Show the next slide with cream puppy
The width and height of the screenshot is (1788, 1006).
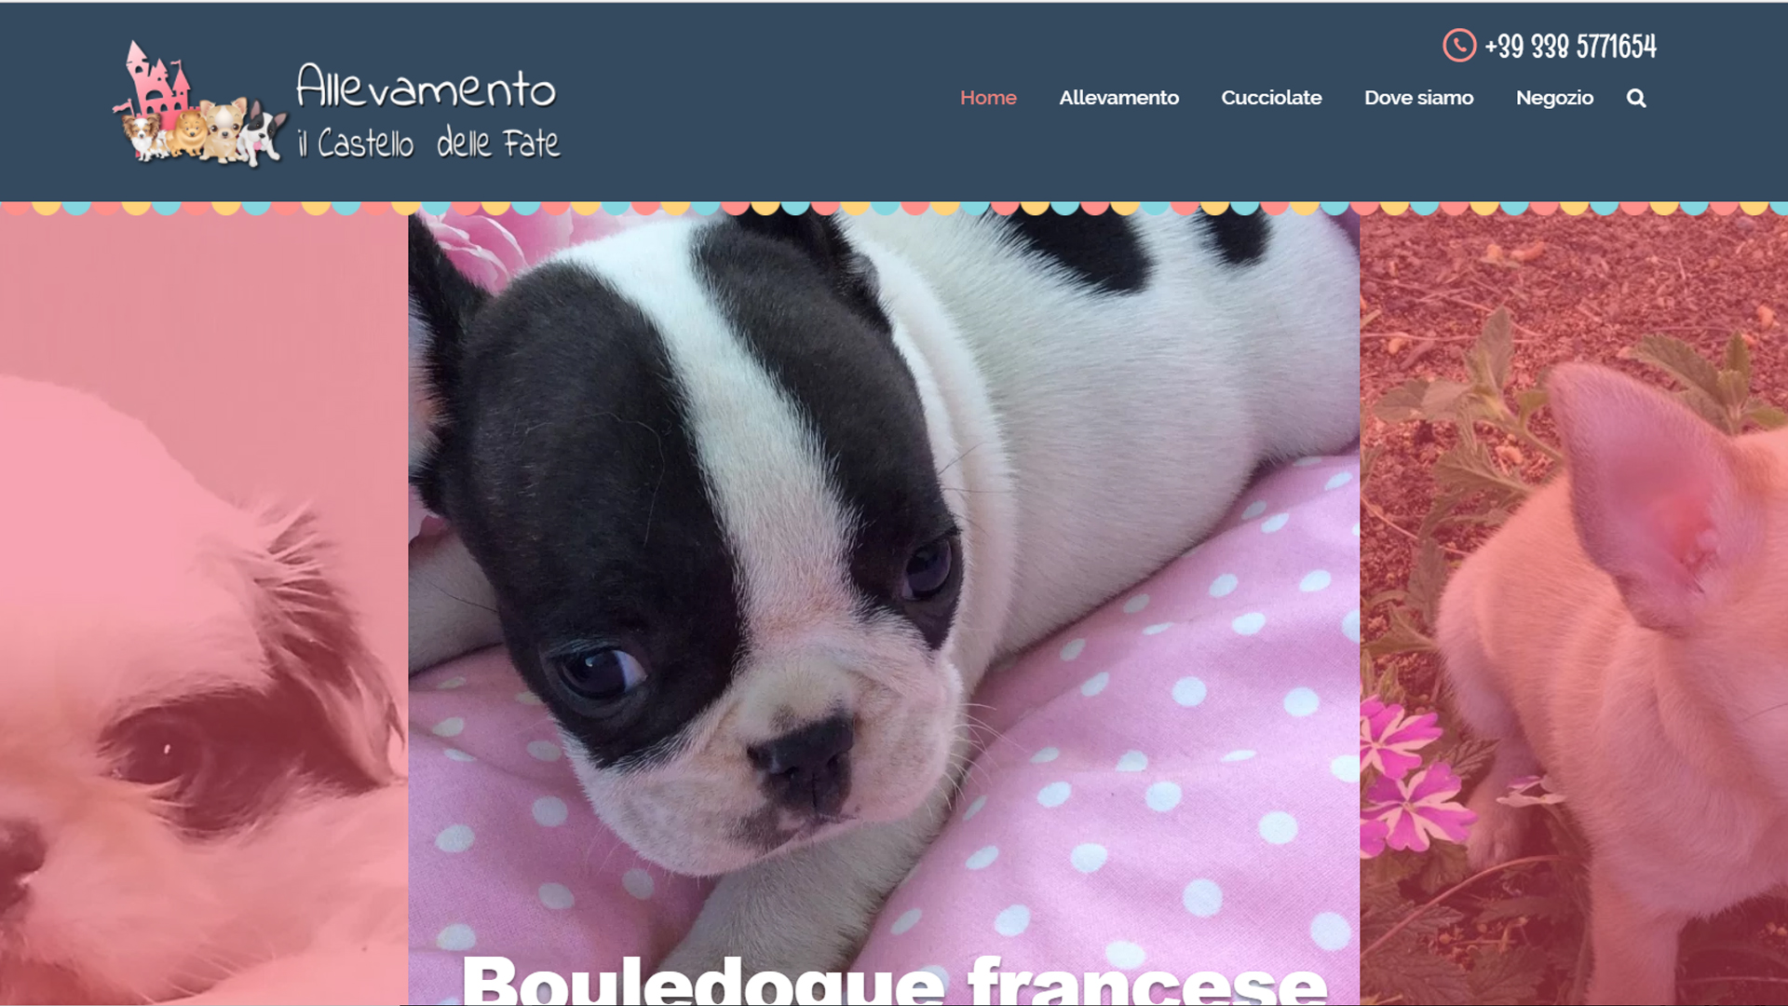point(1574,605)
